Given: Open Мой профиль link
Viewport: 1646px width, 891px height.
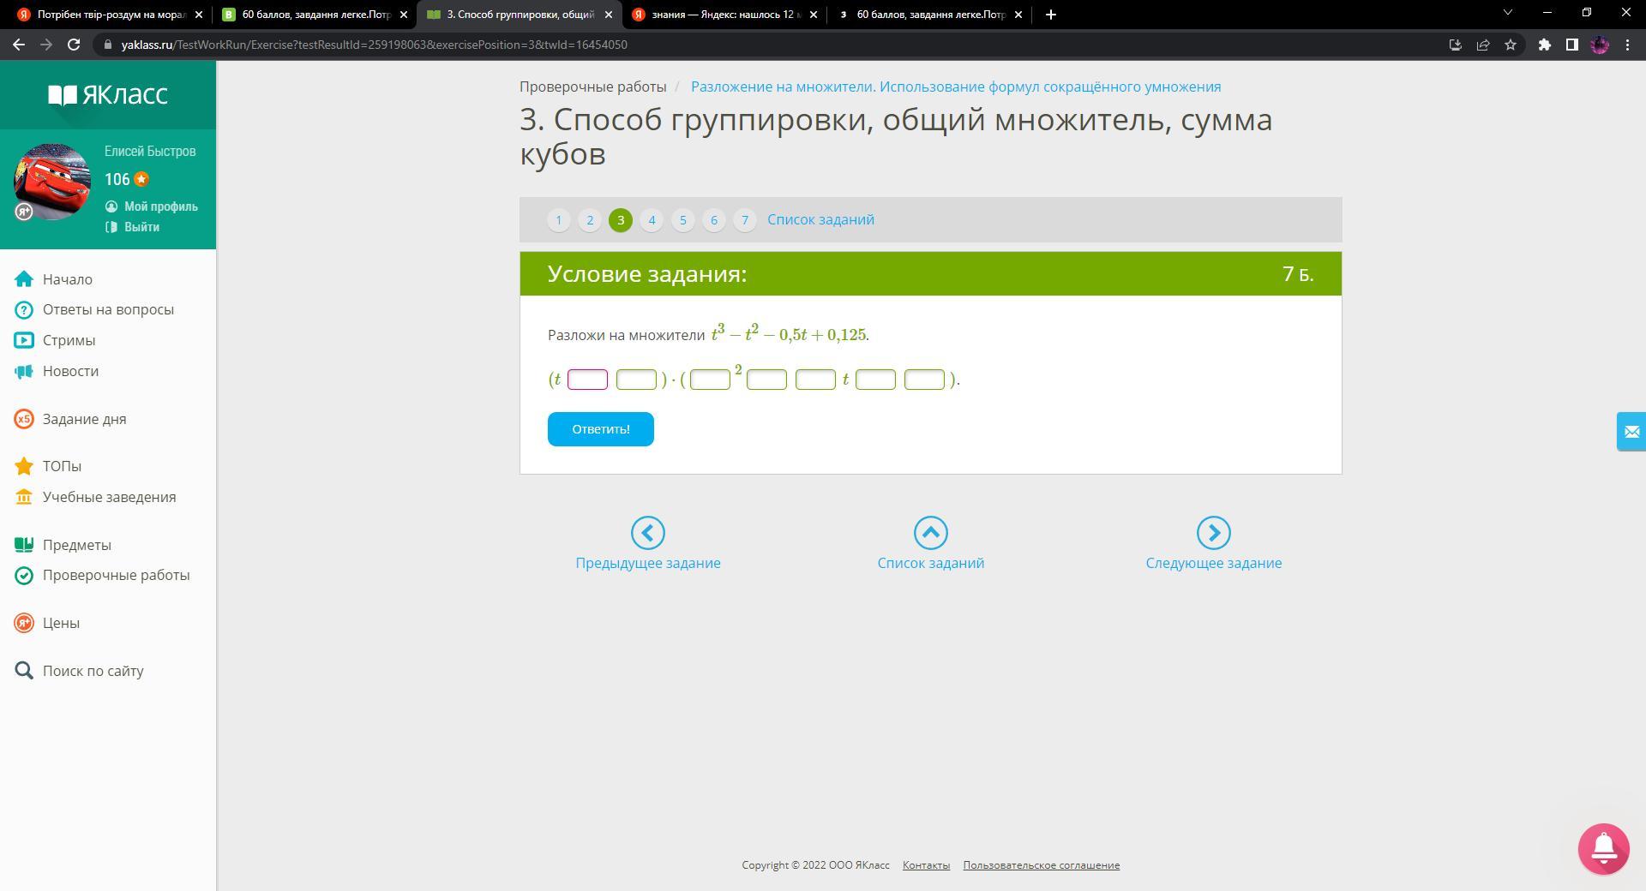Looking at the screenshot, I should (160, 206).
